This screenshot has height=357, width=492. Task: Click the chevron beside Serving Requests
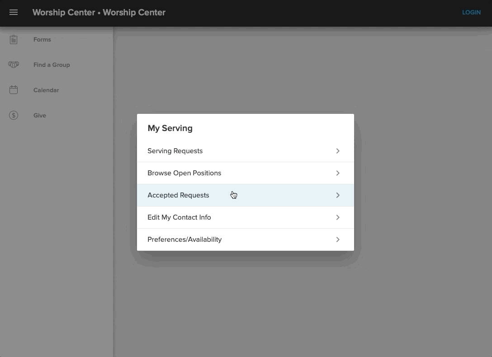click(338, 151)
